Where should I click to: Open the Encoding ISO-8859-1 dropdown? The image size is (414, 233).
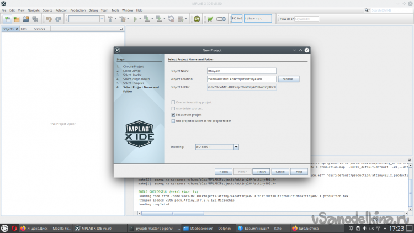pos(236,147)
